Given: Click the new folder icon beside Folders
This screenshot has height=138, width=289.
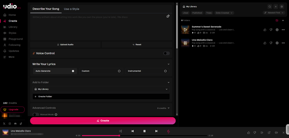Looking at the screenshot, I should point(277,20).
